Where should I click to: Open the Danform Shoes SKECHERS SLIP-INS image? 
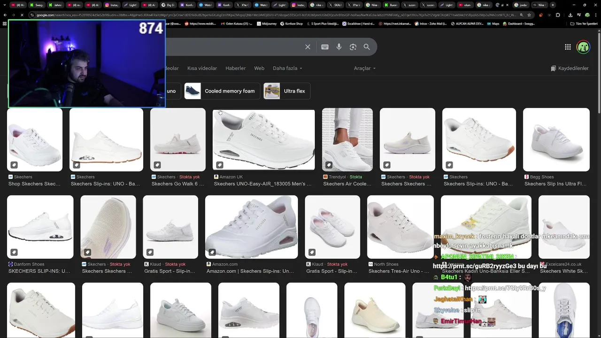pyautogui.click(x=40, y=227)
